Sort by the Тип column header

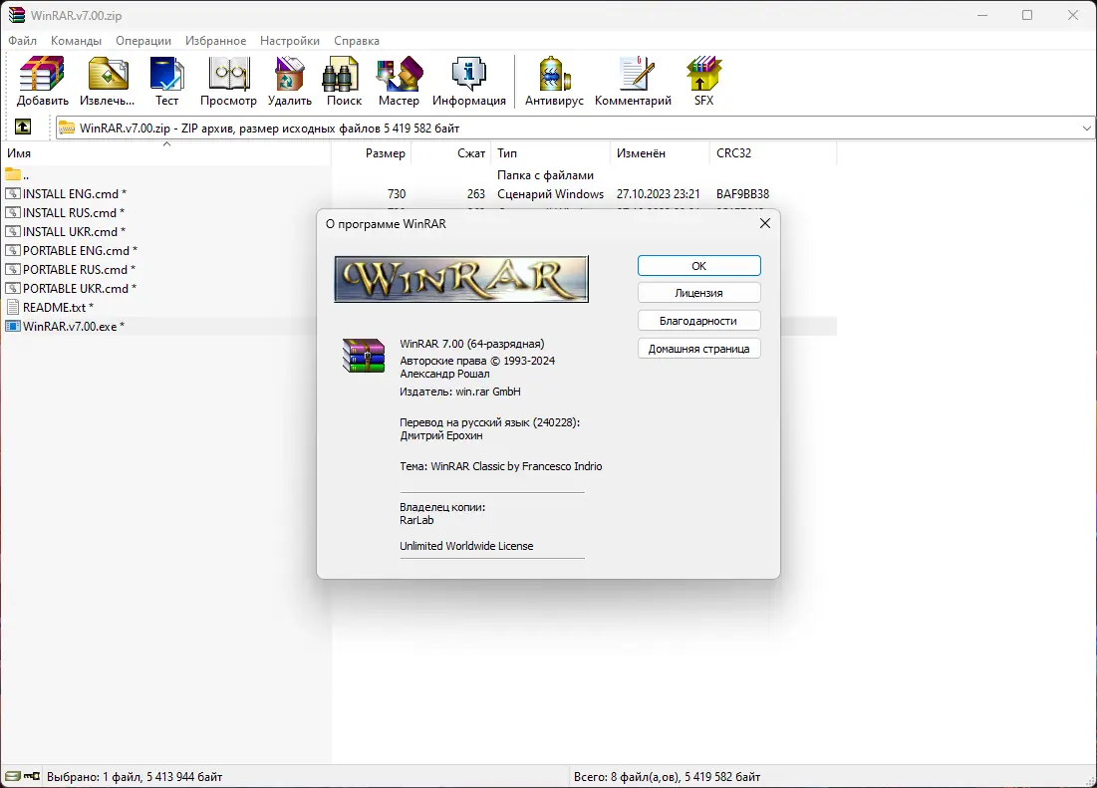[x=551, y=153]
